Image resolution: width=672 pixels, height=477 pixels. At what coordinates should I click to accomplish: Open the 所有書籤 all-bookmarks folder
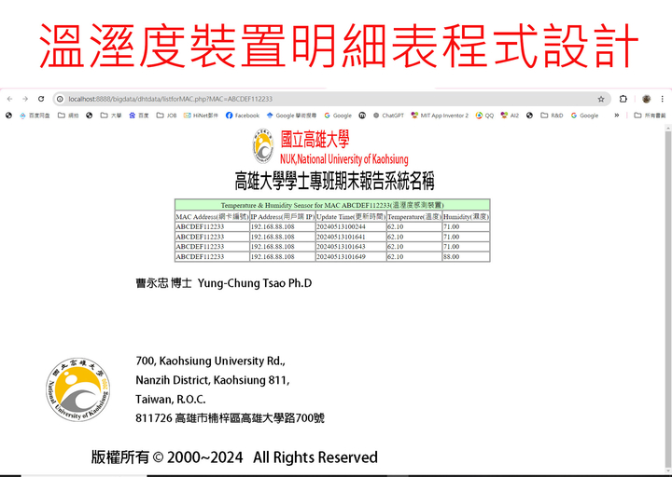(x=649, y=116)
